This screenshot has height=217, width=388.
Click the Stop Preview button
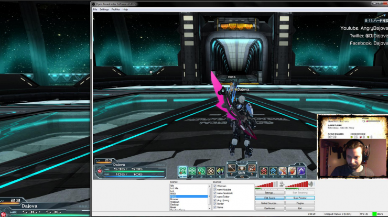tap(299, 198)
